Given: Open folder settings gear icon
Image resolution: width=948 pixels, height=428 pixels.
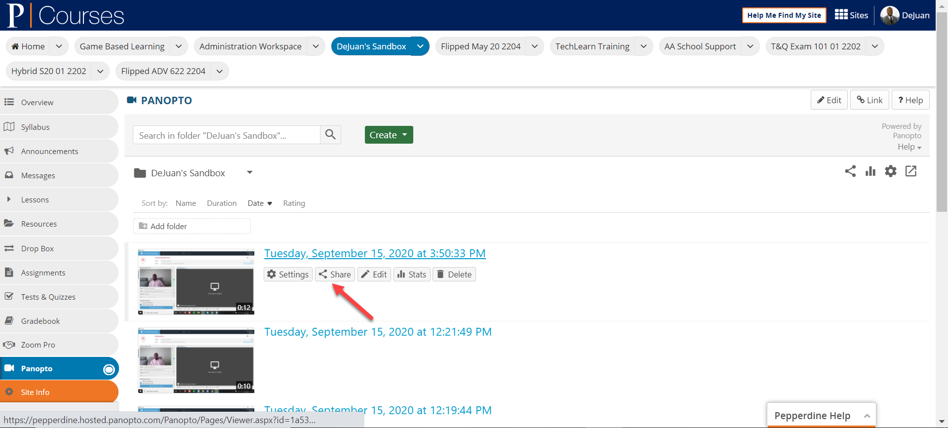Looking at the screenshot, I should 890,171.
